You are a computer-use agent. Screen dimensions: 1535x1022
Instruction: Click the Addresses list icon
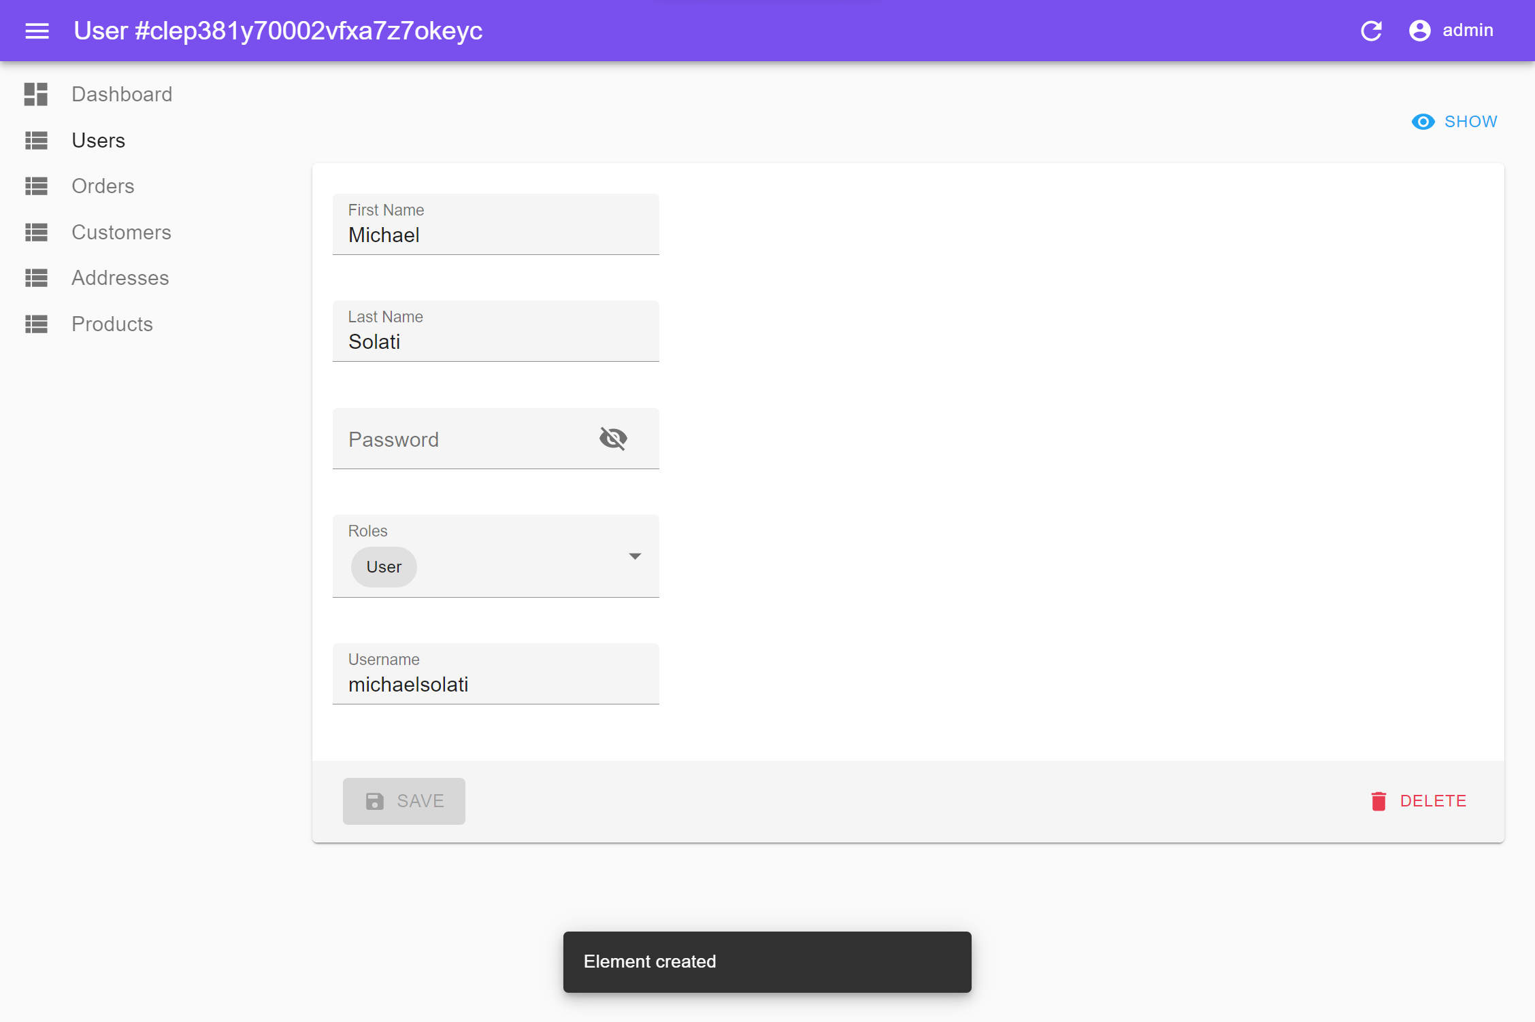[x=36, y=278]
